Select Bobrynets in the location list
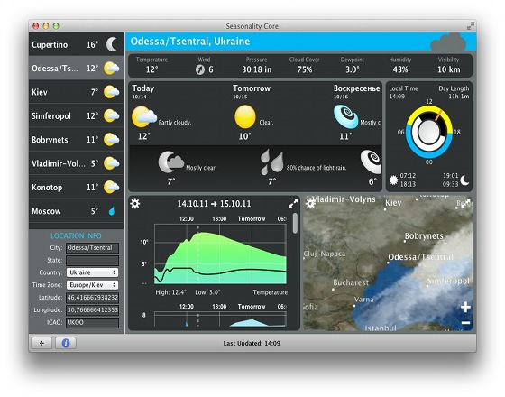The width and height of the screenshot is (505, 397). pyautogui.click(x=76, y=140)
